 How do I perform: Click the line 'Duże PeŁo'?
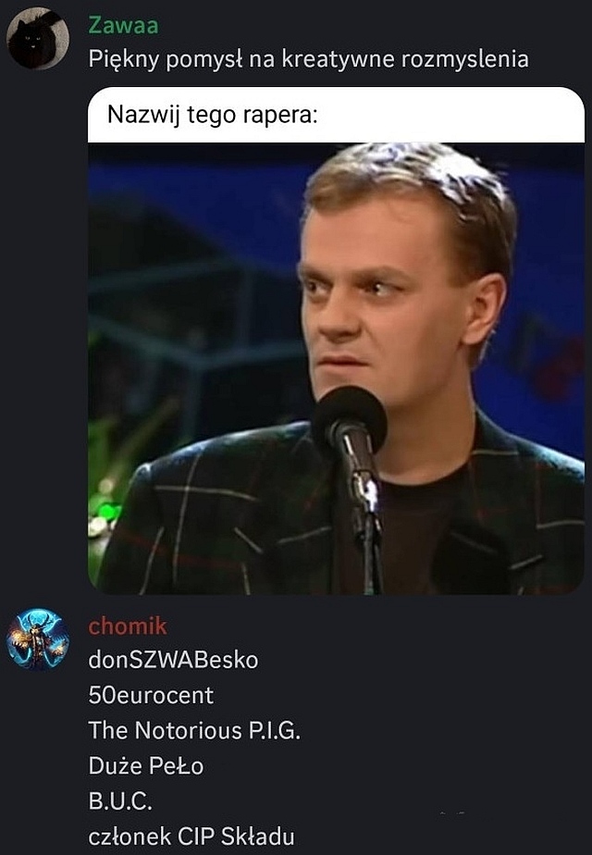(146, 765)
